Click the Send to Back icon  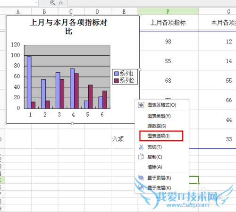click(x=141, y=187)
